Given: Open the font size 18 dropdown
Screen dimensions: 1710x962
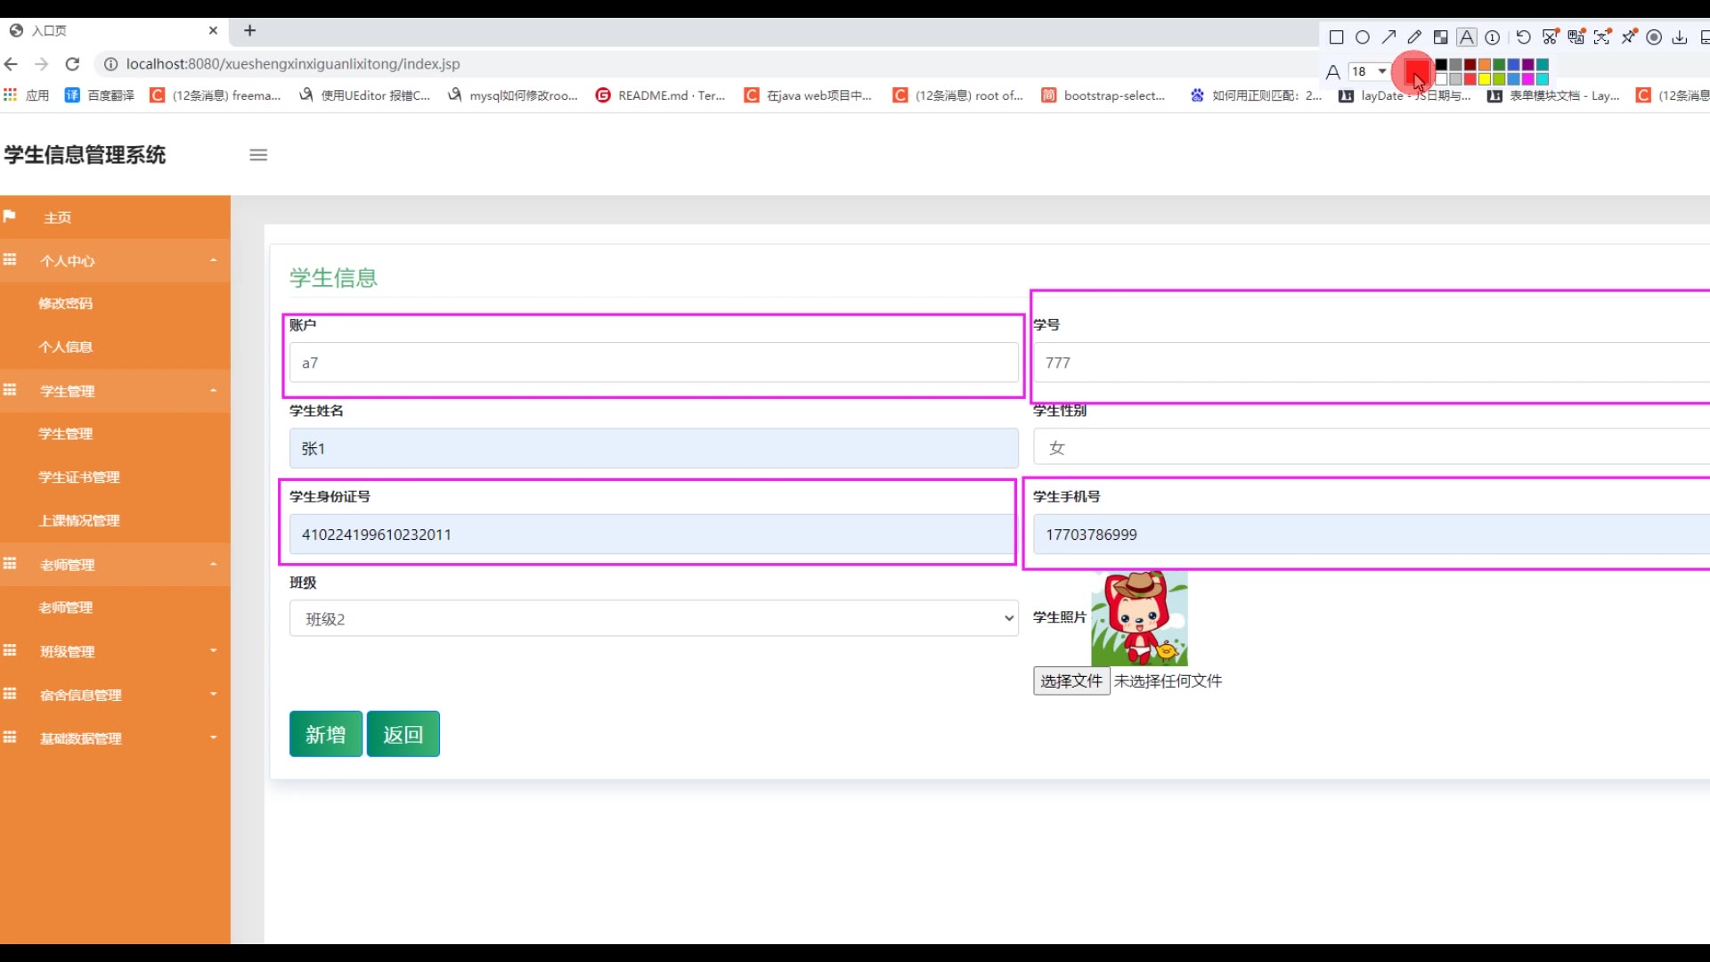Looking at the screenshot, I should click(1370, 71).
